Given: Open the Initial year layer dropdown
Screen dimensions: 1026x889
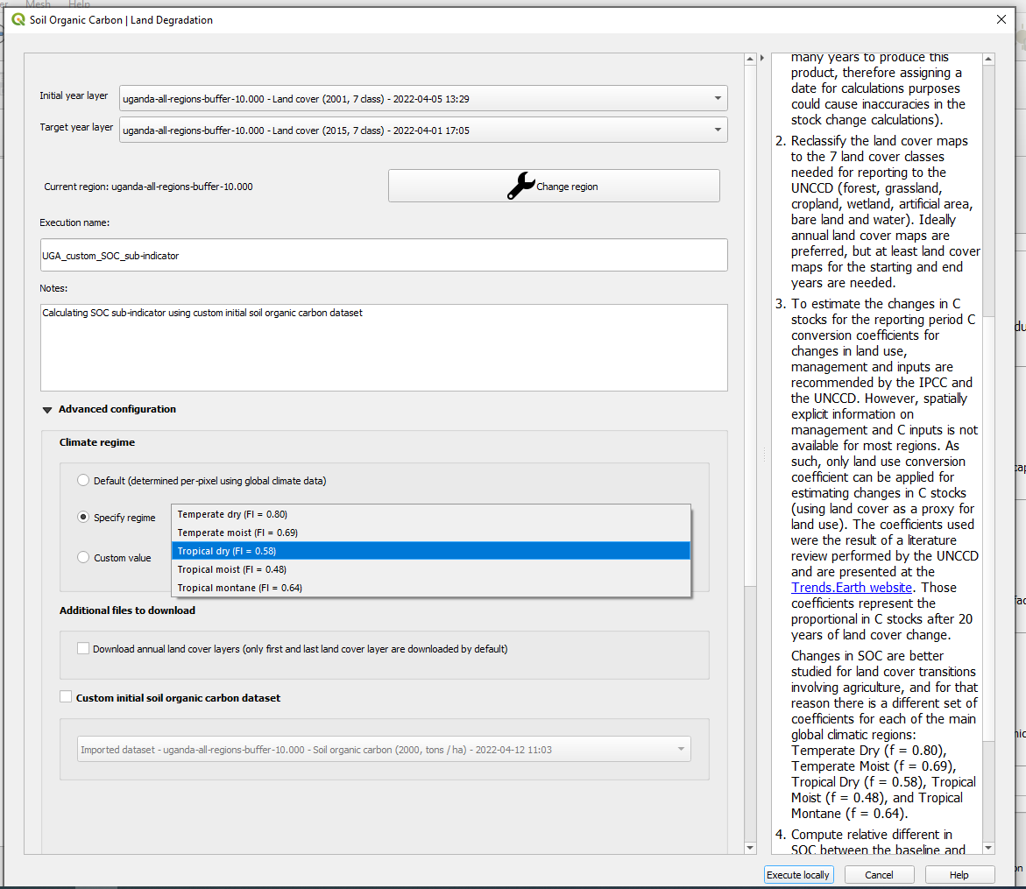Looking at the screenshot, I should [423, 99].
